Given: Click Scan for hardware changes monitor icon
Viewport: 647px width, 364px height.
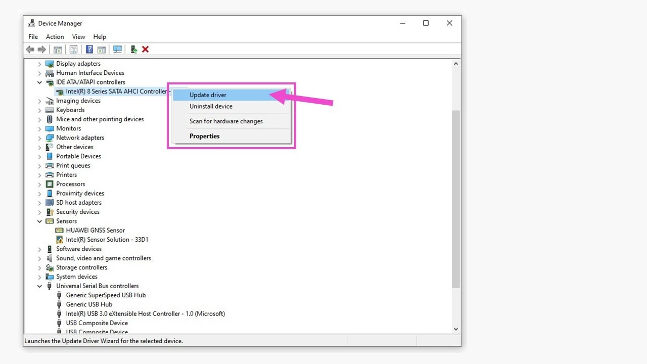Looking at the screenshot, I should coord(117,50).
